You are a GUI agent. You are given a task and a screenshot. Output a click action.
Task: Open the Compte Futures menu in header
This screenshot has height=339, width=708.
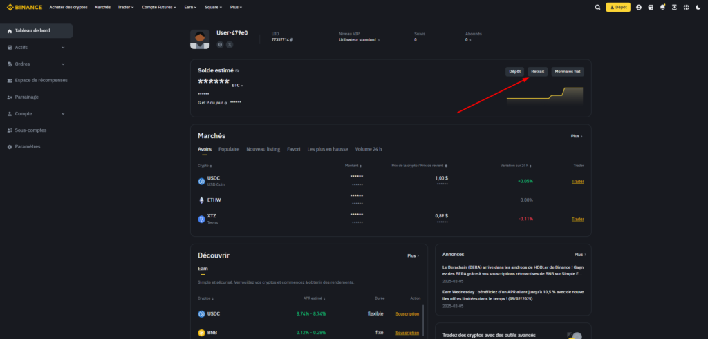pyautogui.click(x=176, y=7)
